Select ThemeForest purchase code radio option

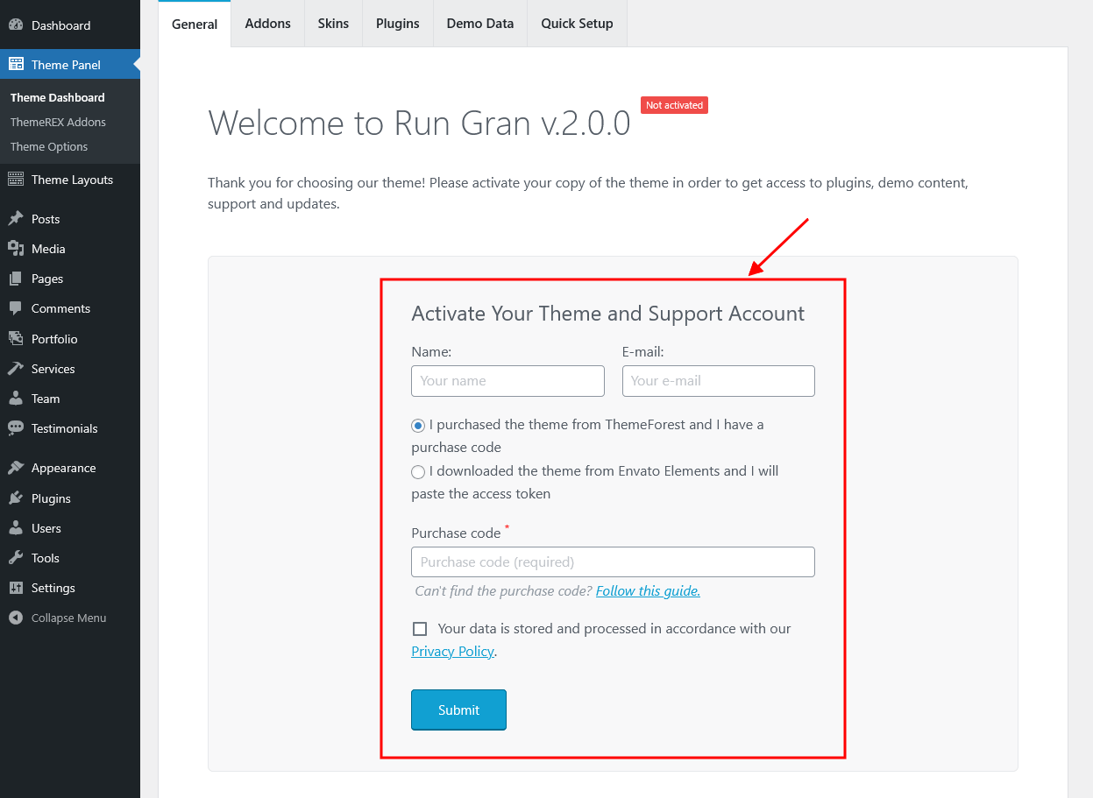click(418, 426)
